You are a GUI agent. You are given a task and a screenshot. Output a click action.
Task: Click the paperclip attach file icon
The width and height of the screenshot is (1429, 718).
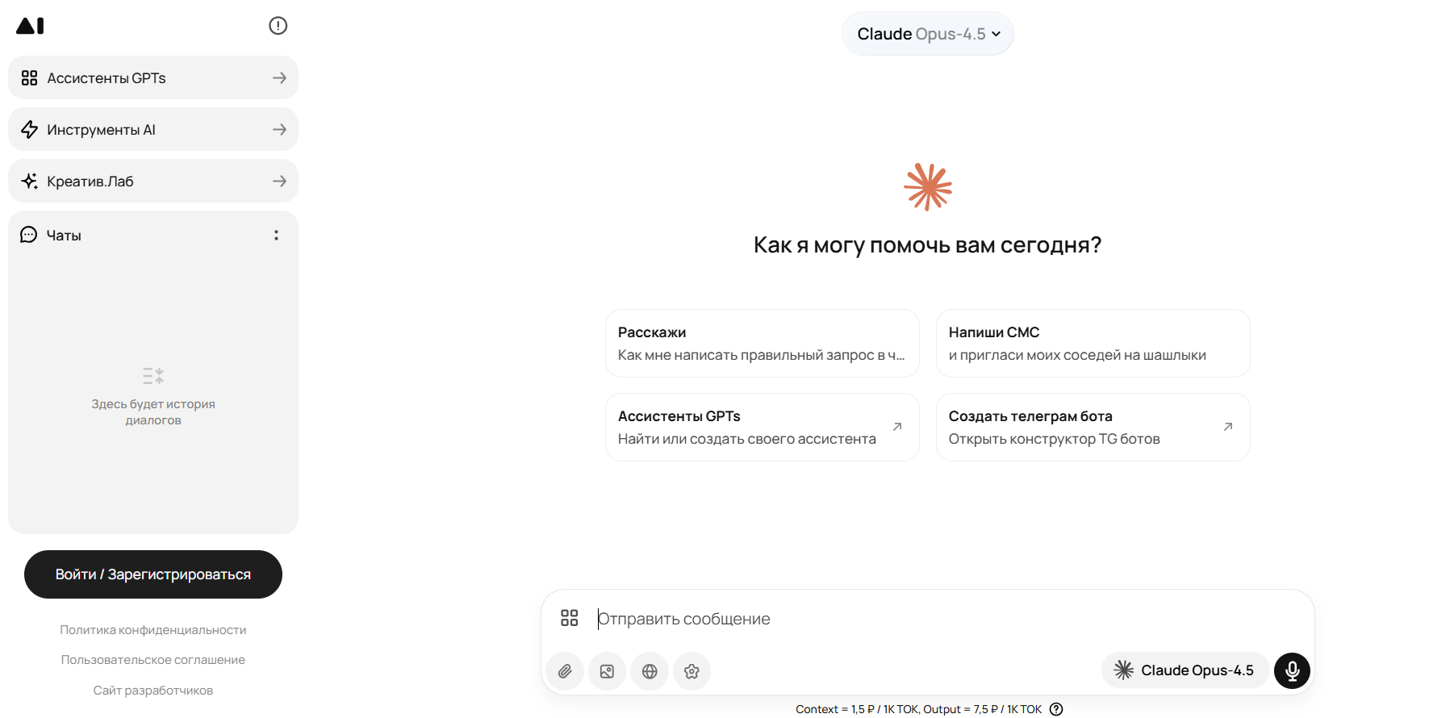[565, 671]
